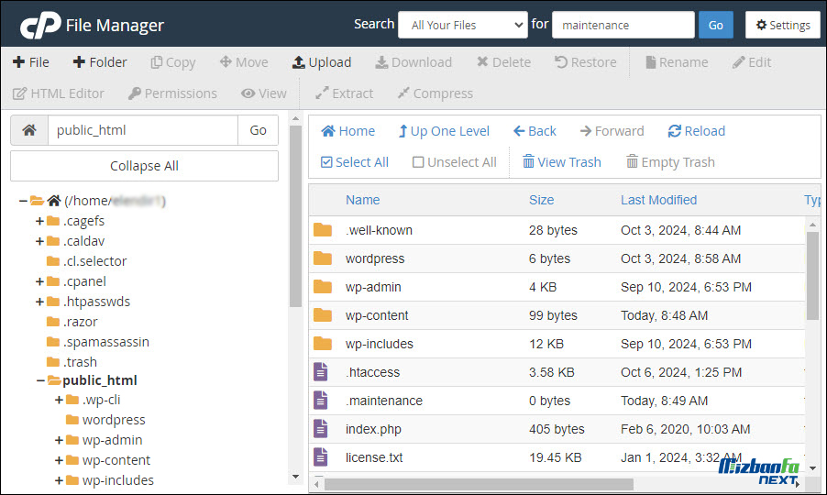Viewport: 827px width, 495px height.
Task: Click the .well-known folder icon
Action: pyautogui.click(x=322, y=230)
